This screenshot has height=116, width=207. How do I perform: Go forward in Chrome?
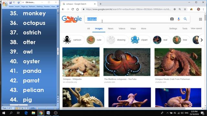[x=68, y=9]
